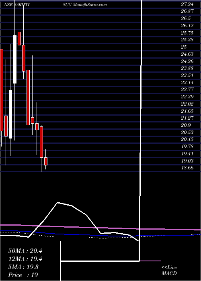Select the 24.63 price axis label
Image resolution: width=201 pixels, height=281 pixels.
(187, 54)
